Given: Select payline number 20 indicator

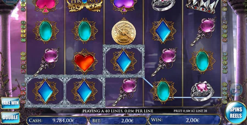Looking at the screenshot, I should [23, 102].
